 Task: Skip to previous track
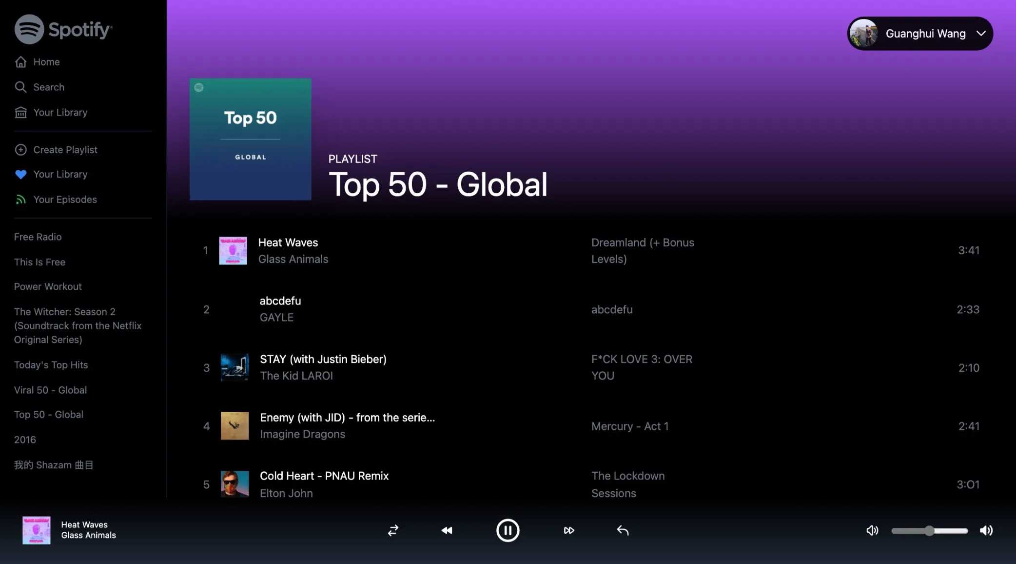447,530
